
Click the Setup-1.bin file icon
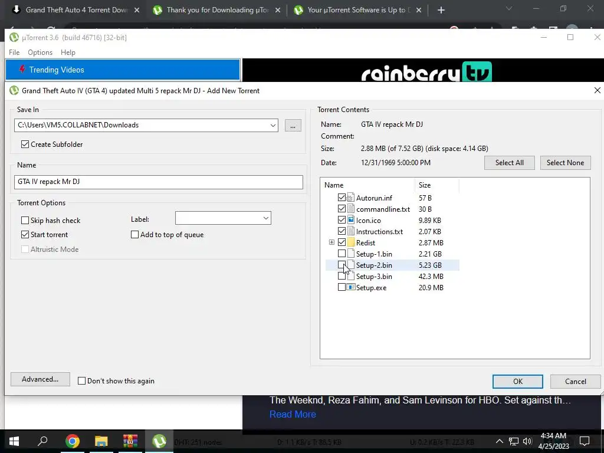350,254
